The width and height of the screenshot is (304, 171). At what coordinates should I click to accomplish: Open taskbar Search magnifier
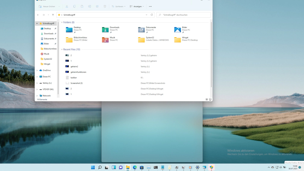click(100, 167)
